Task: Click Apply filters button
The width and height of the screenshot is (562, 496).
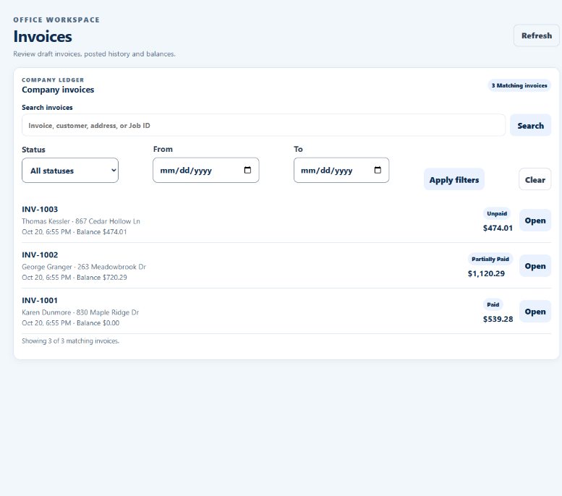Action: click(x=454, y=179)
